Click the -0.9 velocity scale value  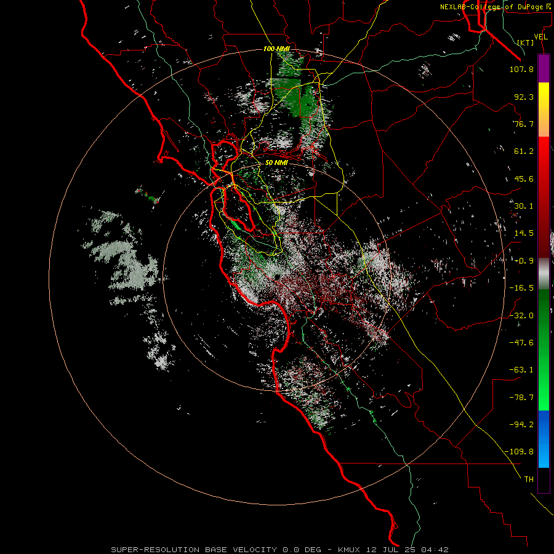coord(524,261)
